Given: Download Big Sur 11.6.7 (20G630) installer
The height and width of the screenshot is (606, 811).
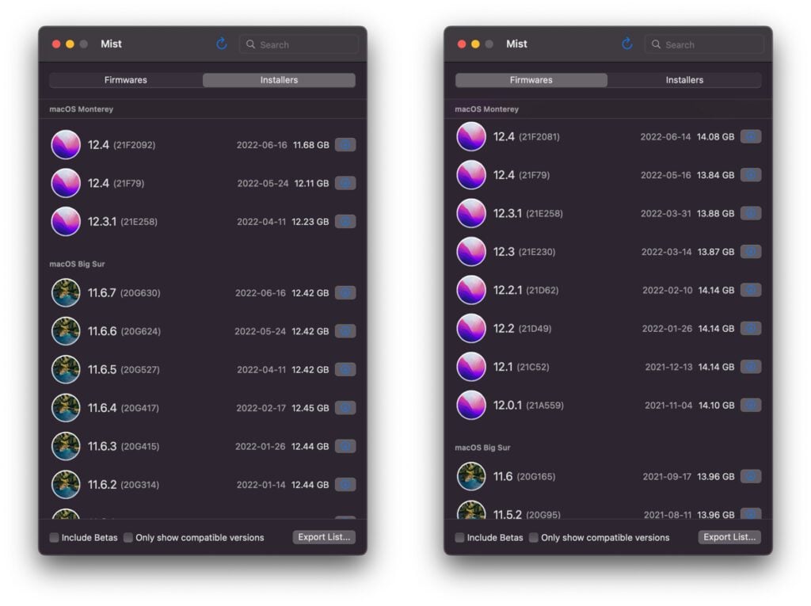Looking at the screenshot, I should click(345, 293).
